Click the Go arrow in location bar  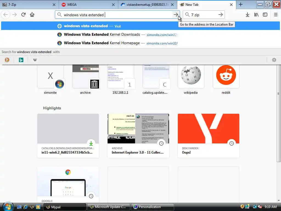(176, 15)
